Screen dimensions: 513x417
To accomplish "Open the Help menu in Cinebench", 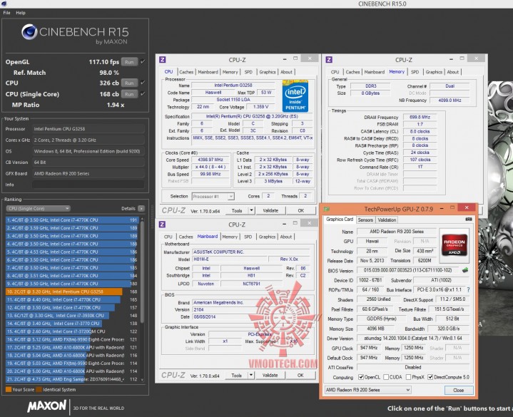I will [20, 13].
